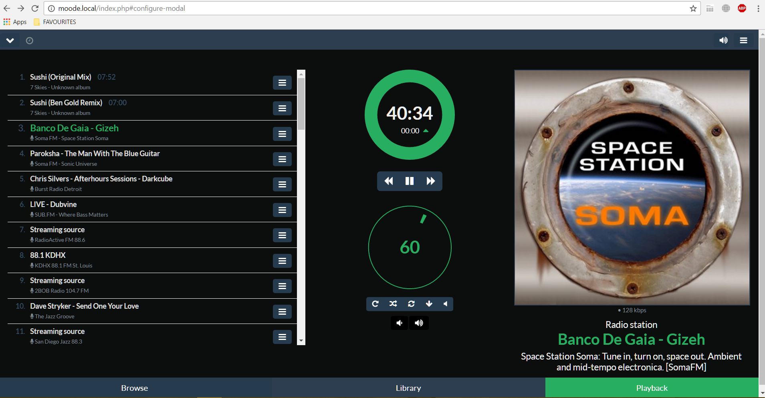Viewport: 765px width, 398px height.
Task: Open menu for Sushi (Ben Gold Remix)
Action: click(282, 108)
